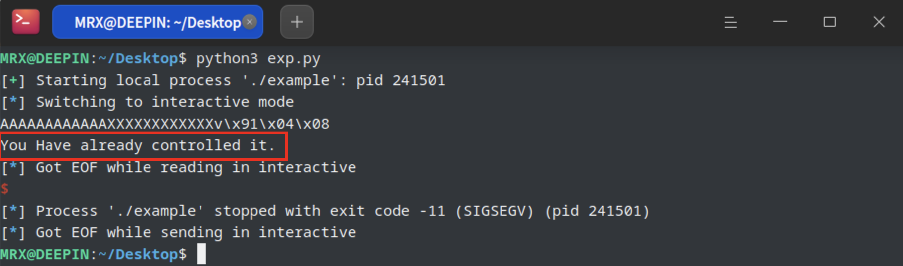Screen dimensions: 903x266
Task: Click the red terminal app icon
Action: coord(26,22)
